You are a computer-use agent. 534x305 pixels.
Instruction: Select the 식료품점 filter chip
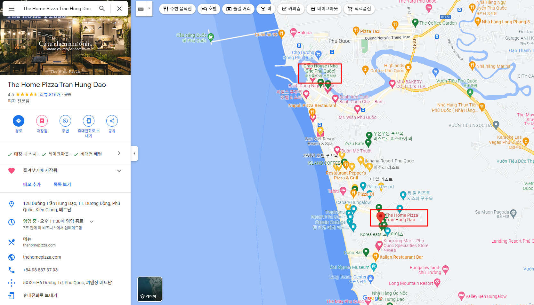(359, 9)
